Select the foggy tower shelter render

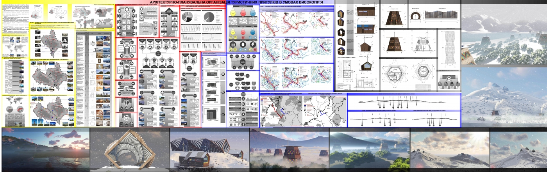pyautogui.click(x=290, y=150)
